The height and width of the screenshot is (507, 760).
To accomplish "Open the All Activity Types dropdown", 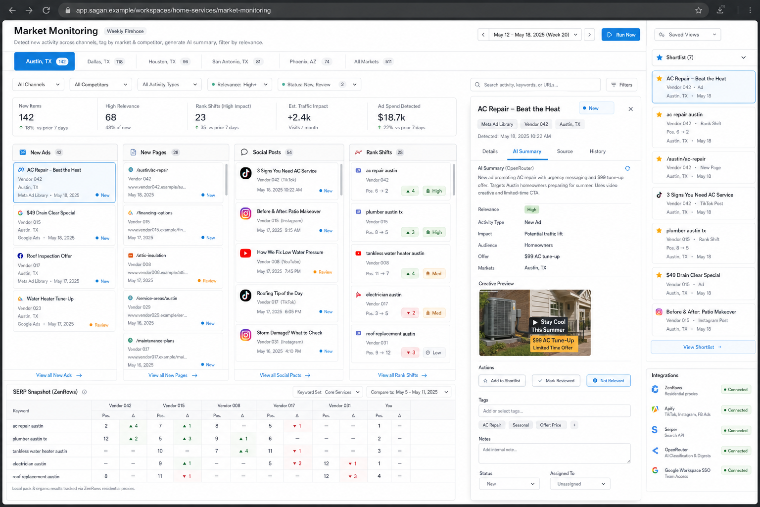I will (x=170, y=85).
